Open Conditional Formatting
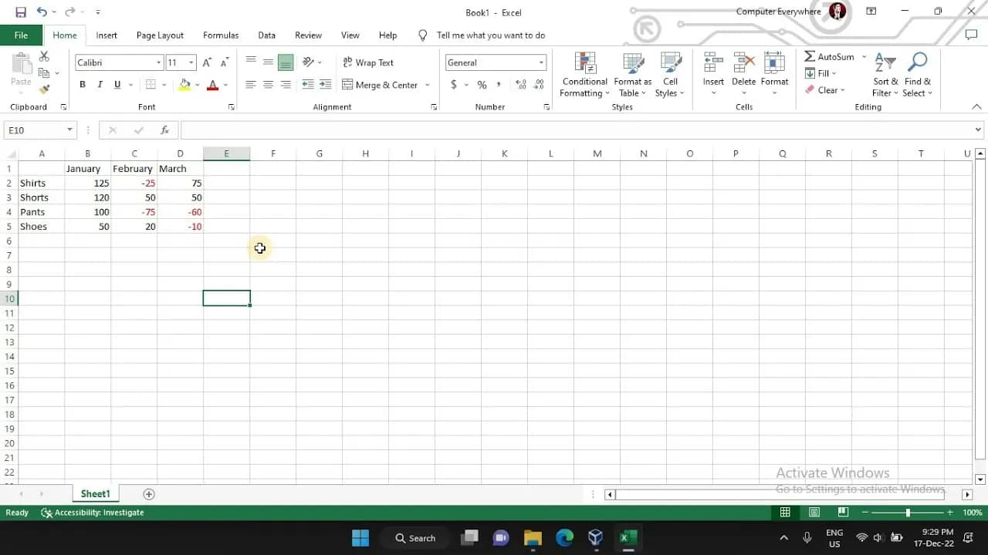988x555 pixels. pyautogui.click(x=584, y=73)
